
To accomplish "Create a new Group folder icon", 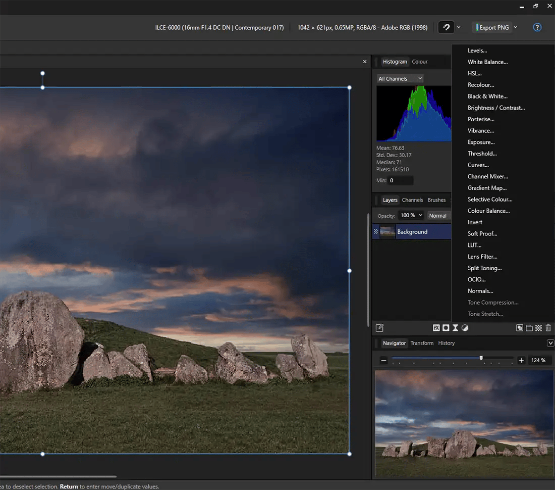I will click(529, 328).
